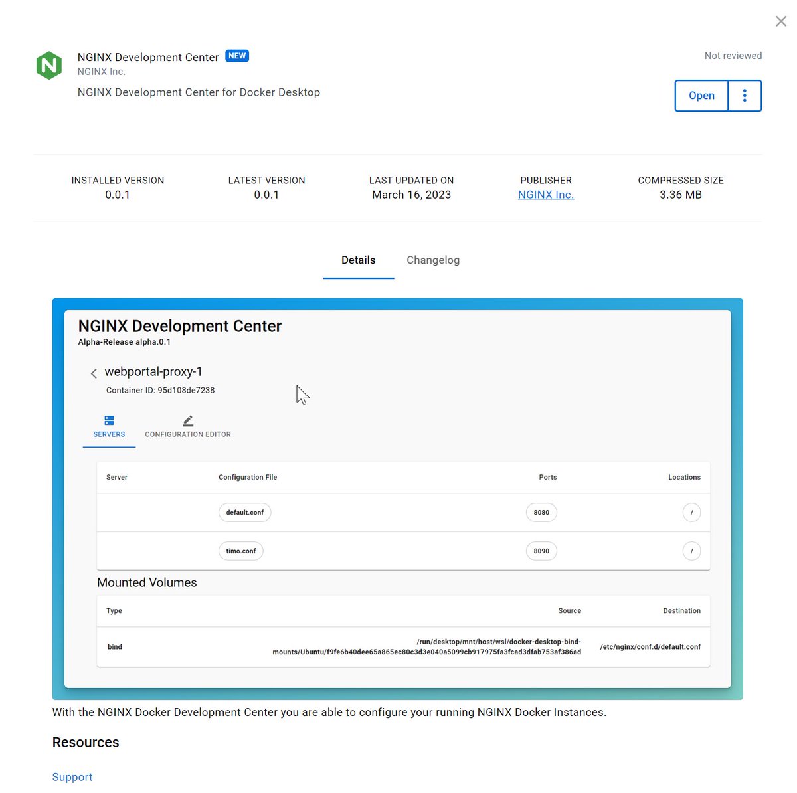Image resolution: width=797 pixels, height=793 pixels.
Task: Select the Details tab
Action: 358,260
